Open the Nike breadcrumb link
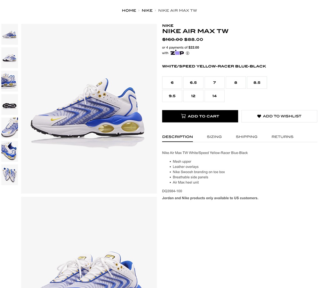The image size is (320, 288). tap(147, 11)
